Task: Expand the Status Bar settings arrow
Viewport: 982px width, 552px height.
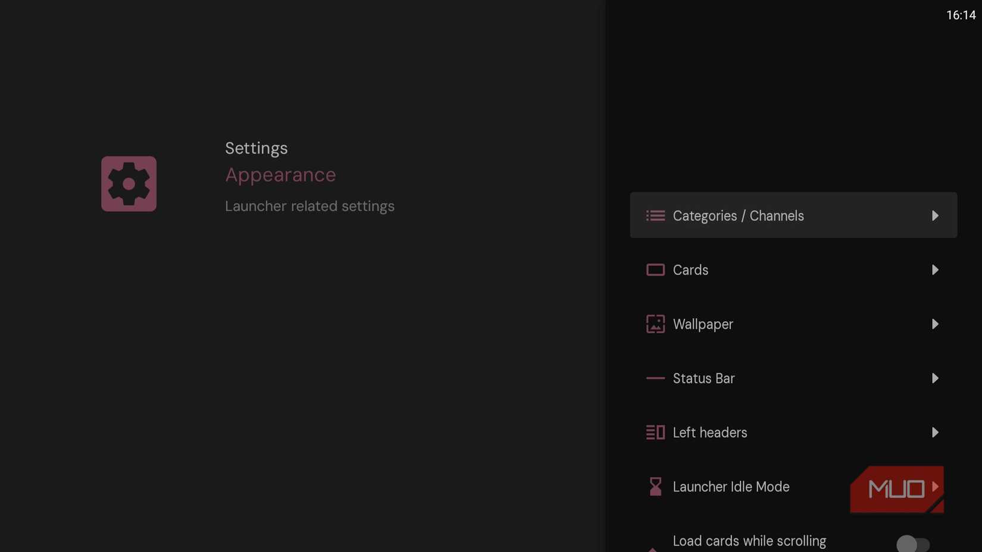Action: [936, 378]
